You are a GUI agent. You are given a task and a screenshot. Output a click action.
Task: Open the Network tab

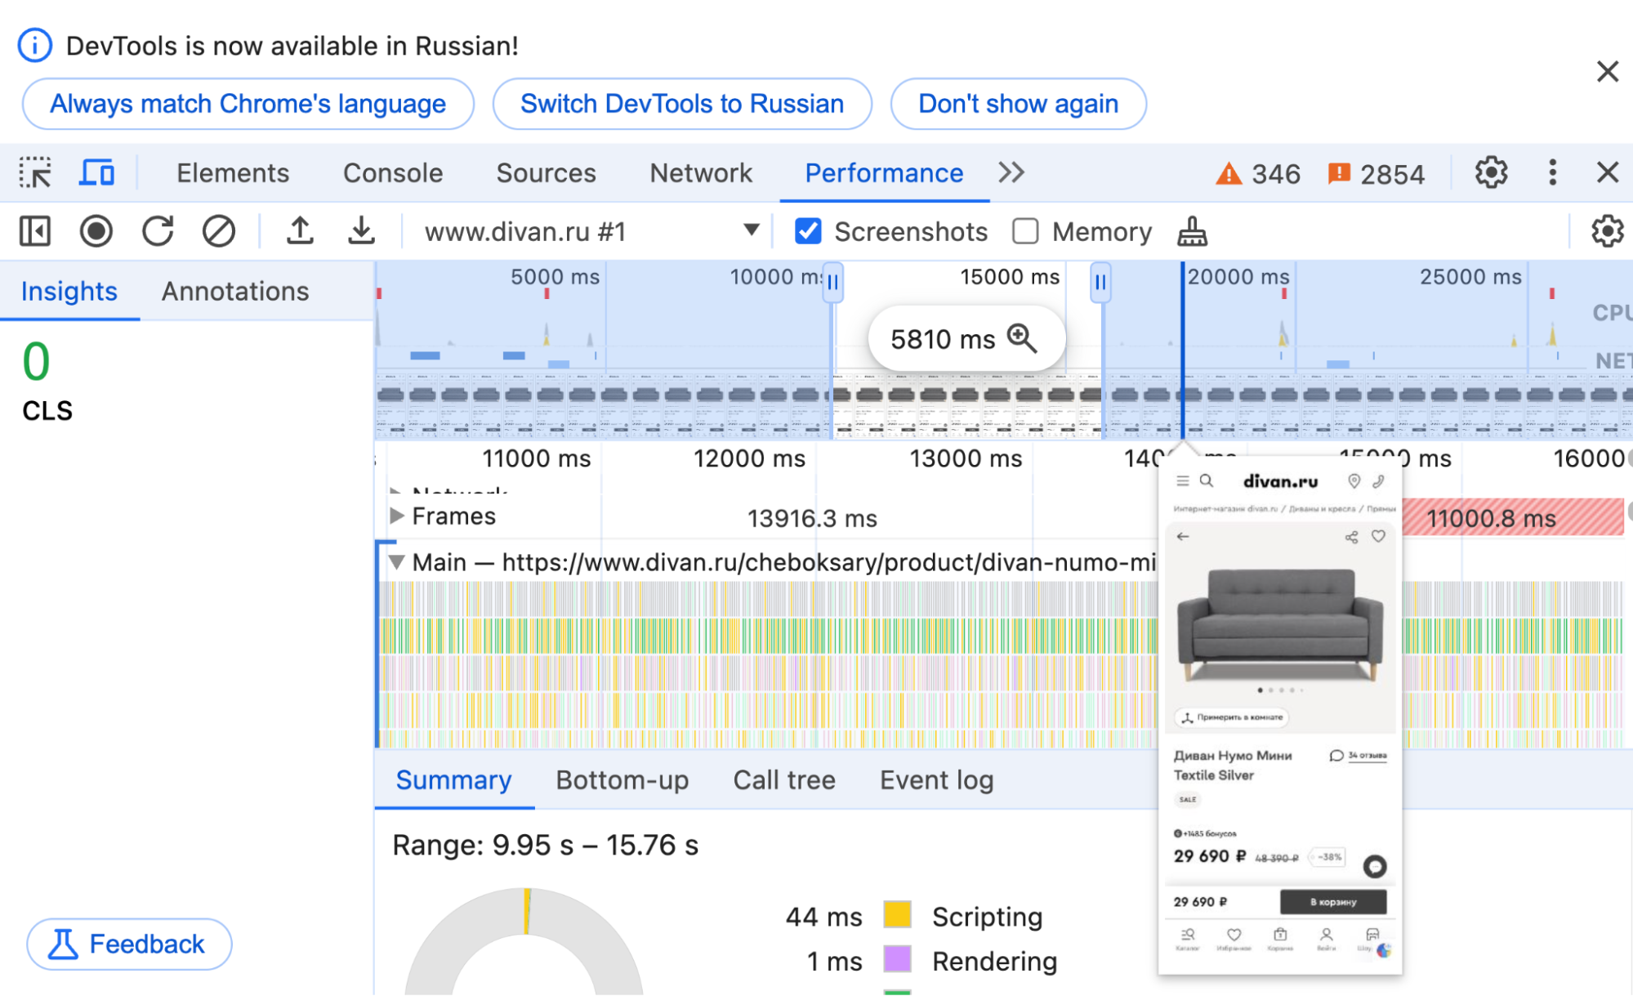[x=701, y=173]
